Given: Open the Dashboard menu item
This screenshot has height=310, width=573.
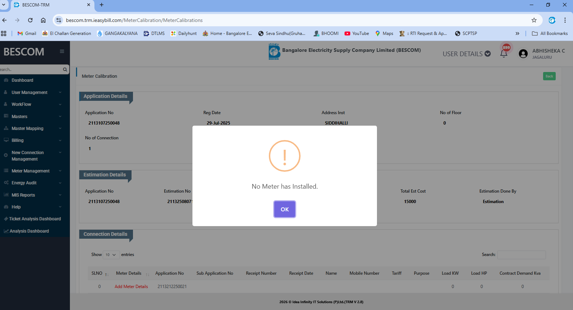Looking at the screenshot, I should click(x=22, y=80).
